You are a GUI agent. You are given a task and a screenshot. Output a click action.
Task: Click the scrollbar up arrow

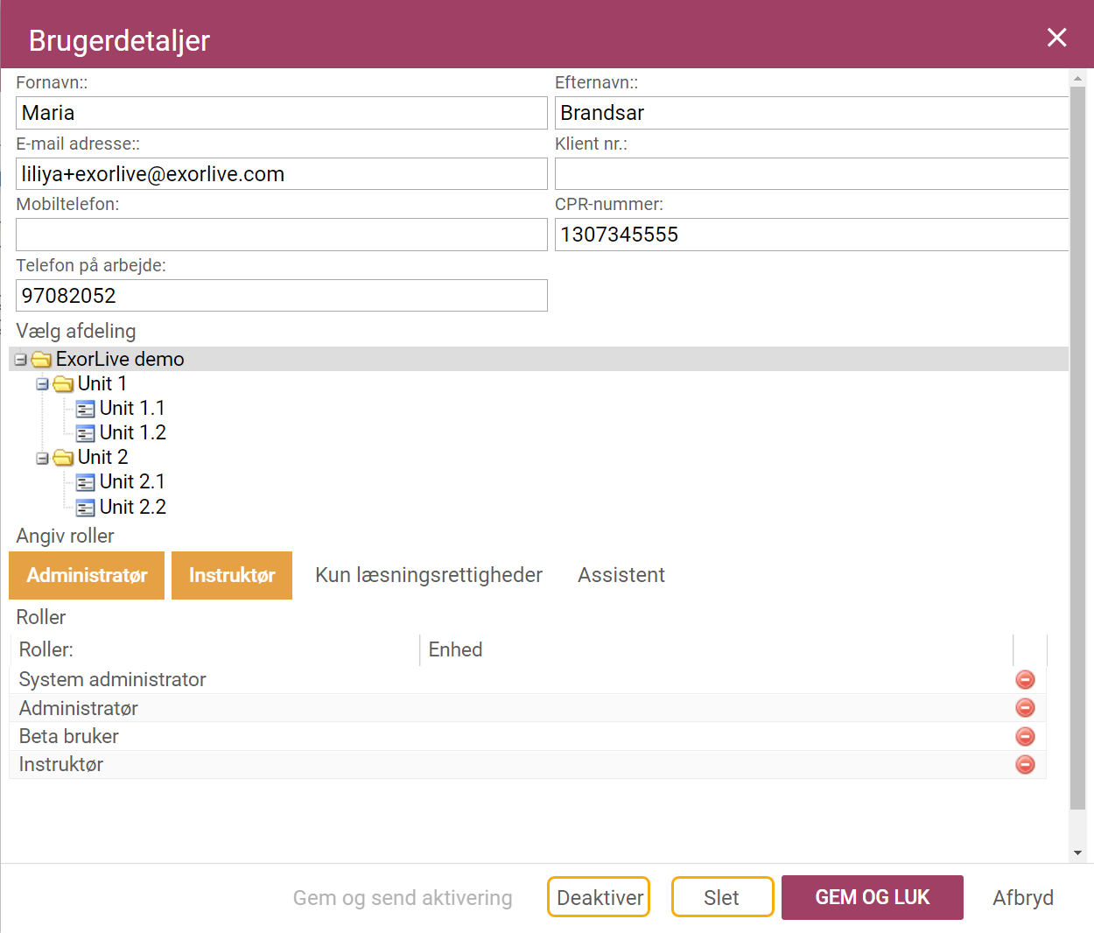1077,79
